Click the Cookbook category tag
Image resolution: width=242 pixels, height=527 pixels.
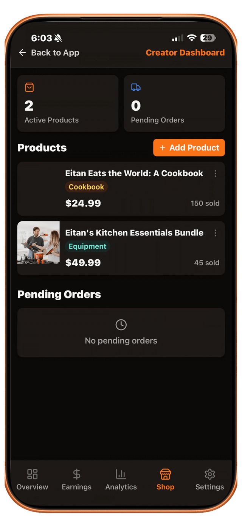coord(86,187)
